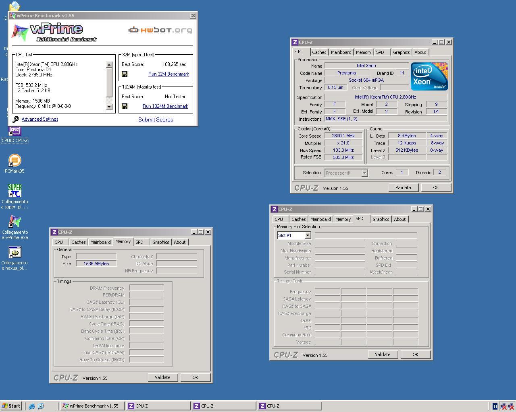Click the second quick launch icon
Viewport: 516px width, 412px height.
point(41,406)
